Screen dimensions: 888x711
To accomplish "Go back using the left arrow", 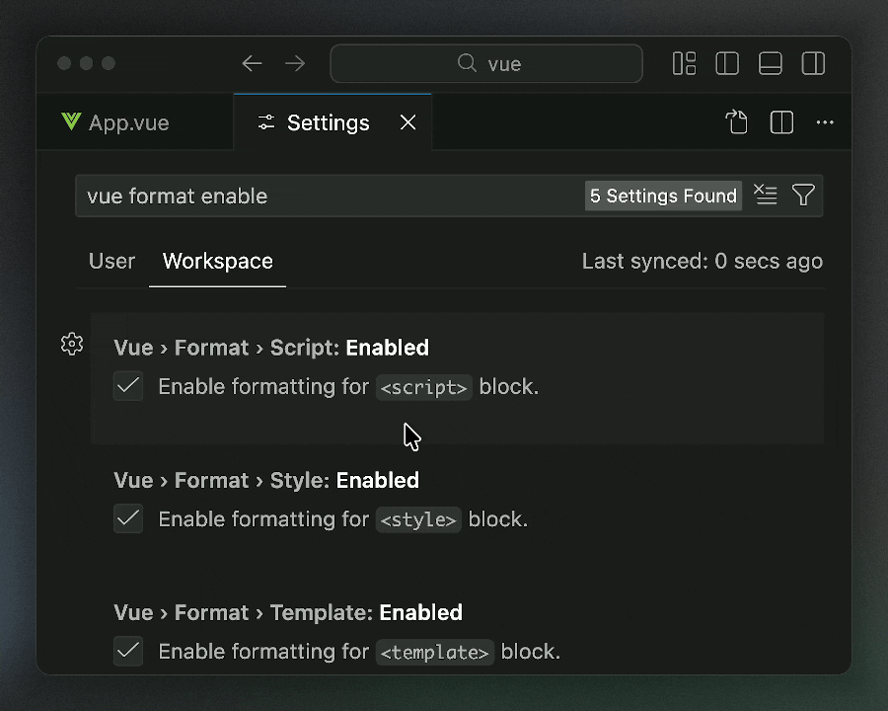I will 252,64.
